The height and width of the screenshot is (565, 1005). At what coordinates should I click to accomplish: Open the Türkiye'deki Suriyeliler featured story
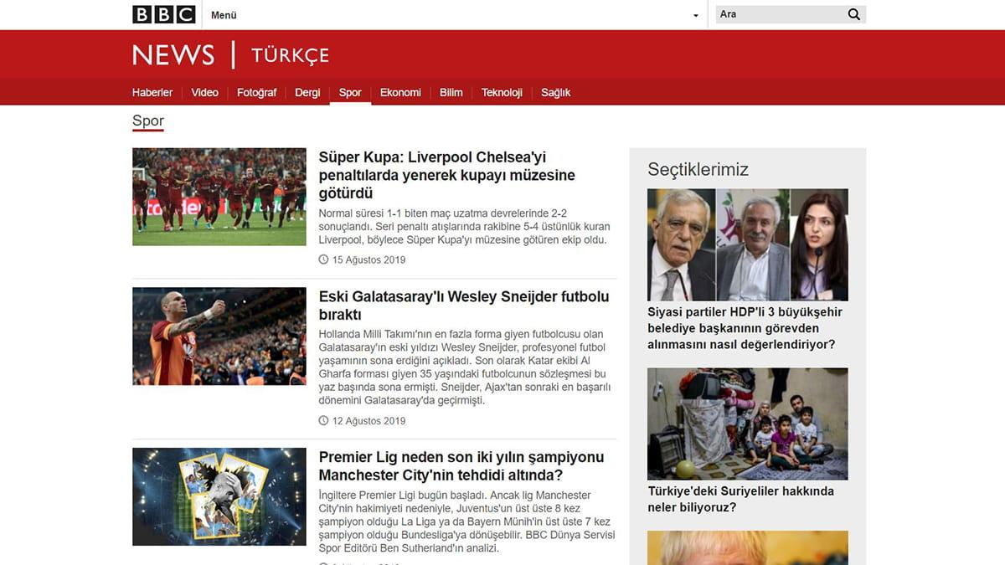point(740,499)
